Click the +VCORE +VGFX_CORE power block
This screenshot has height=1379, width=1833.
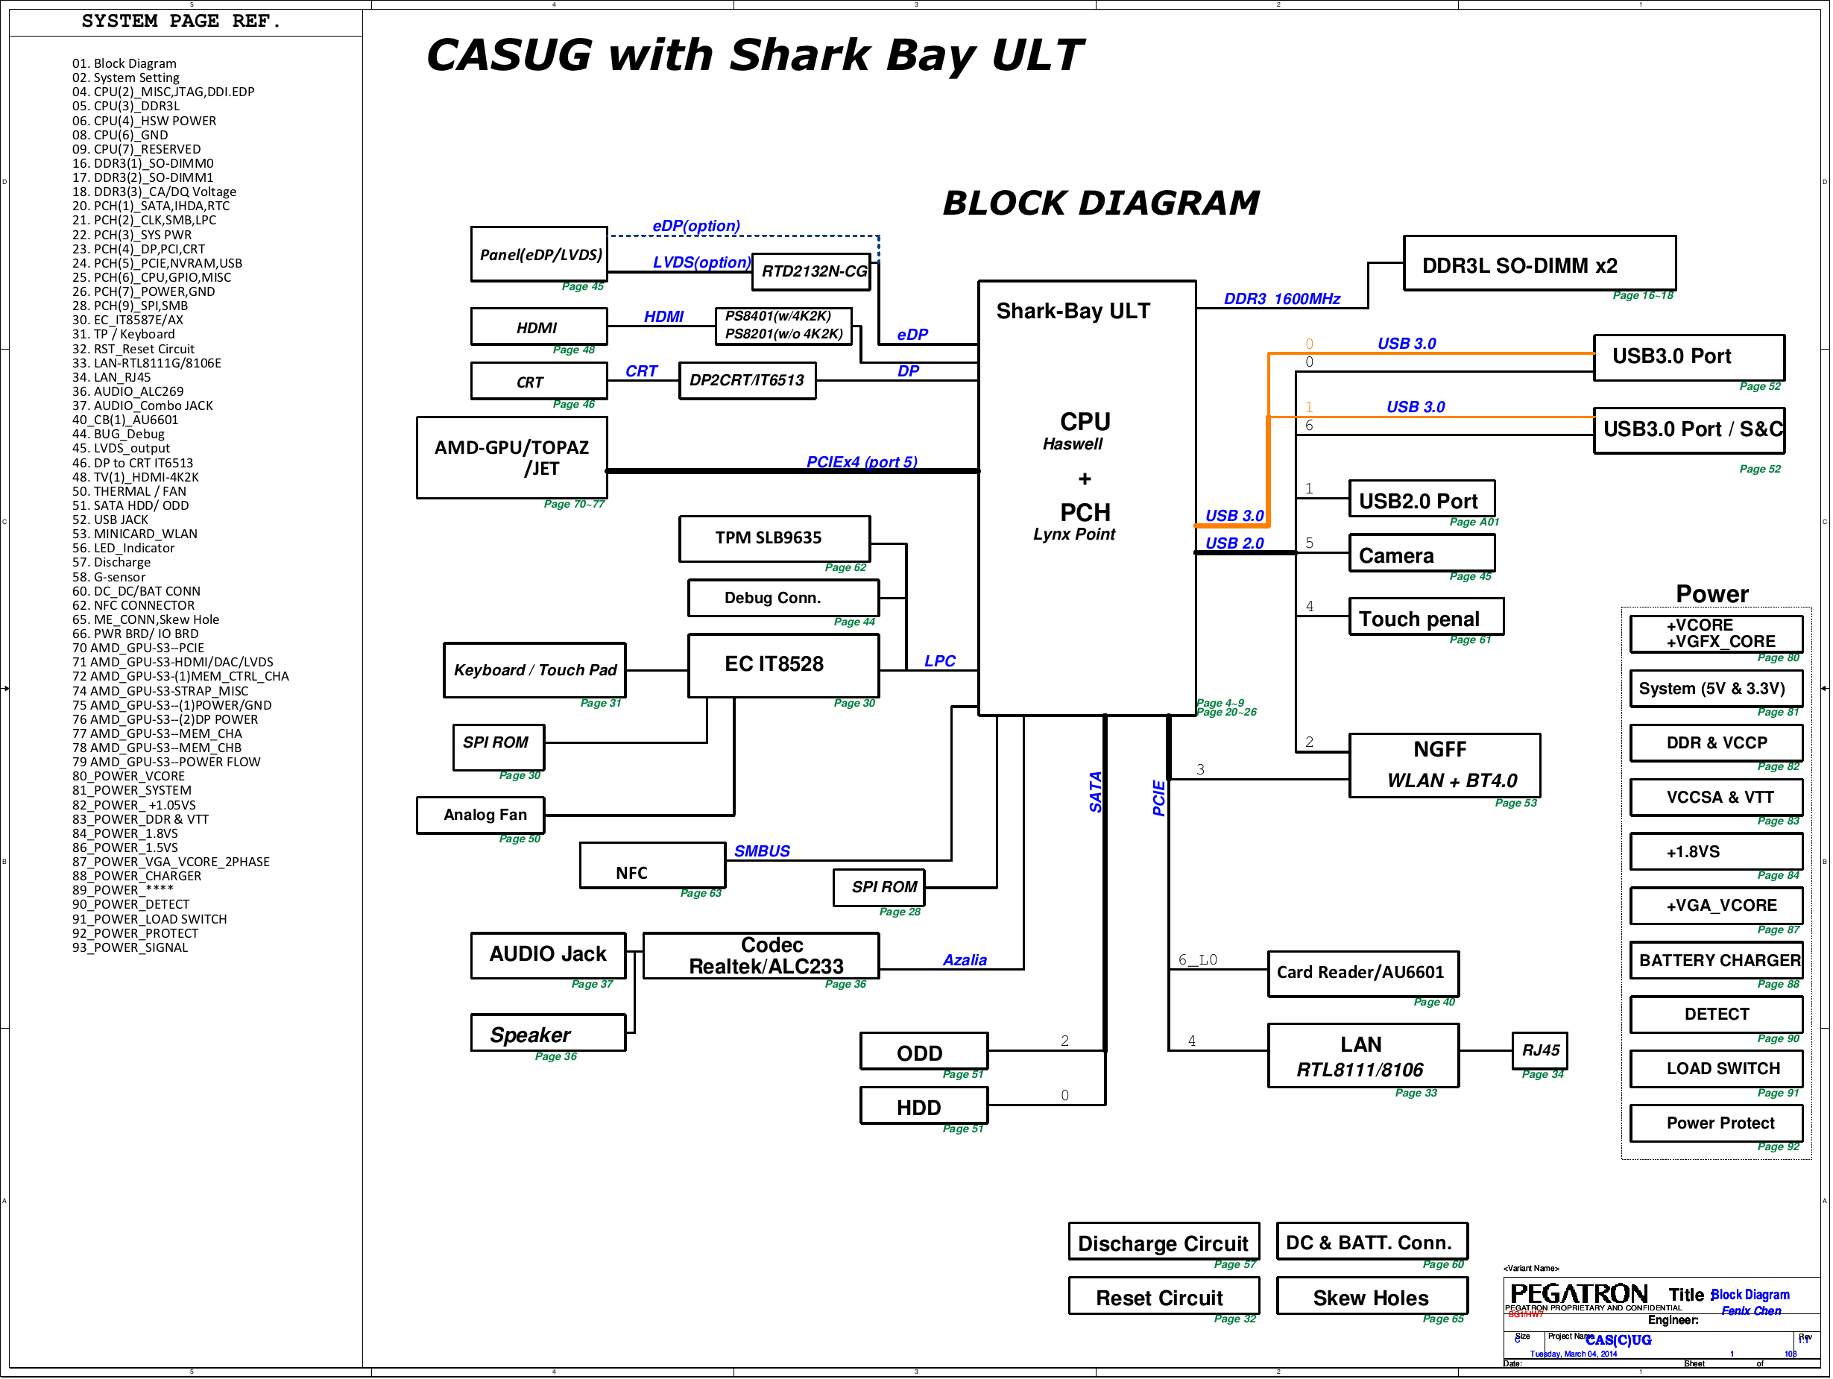(x=1717, y=634)
